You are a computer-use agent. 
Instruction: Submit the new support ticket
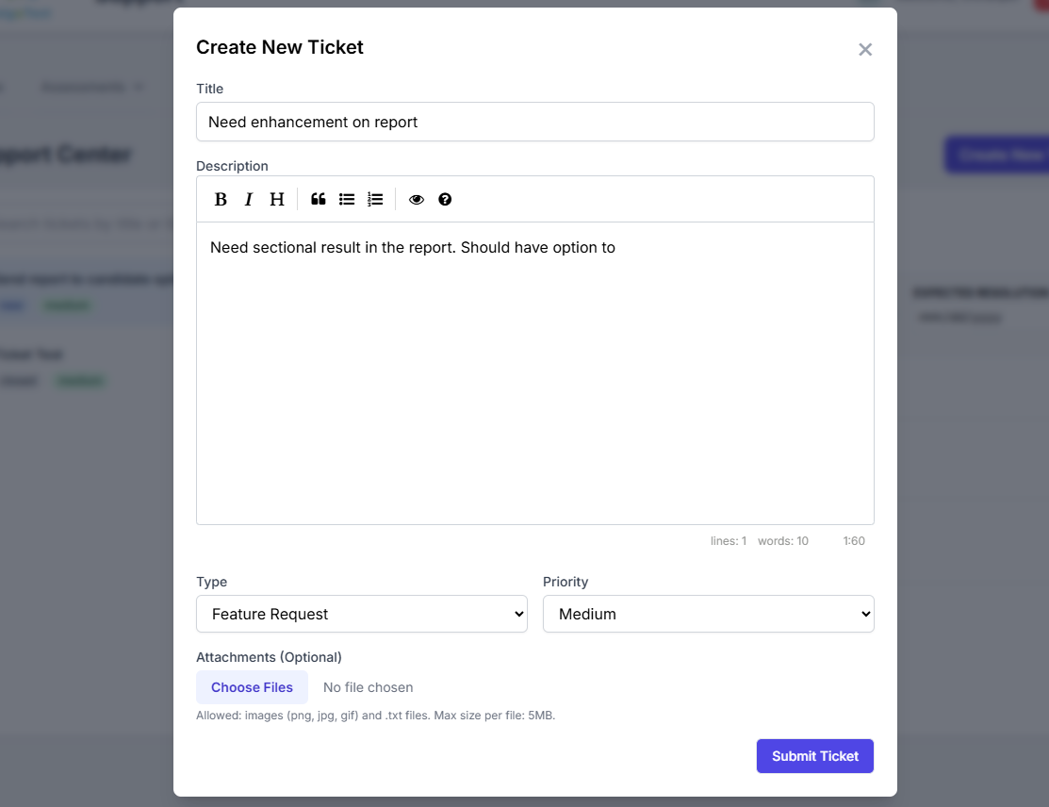(x=814, y=755)
